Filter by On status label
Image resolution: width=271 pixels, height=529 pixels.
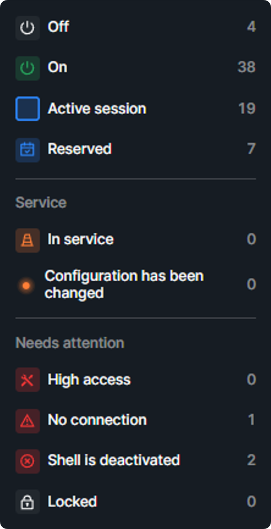coord(57,68)
